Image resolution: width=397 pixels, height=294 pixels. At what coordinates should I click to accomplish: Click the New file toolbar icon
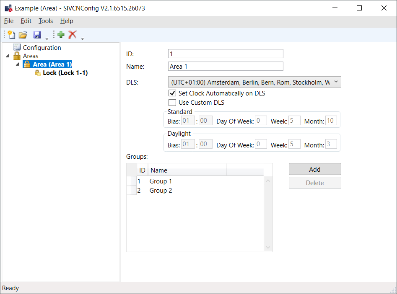12,35
